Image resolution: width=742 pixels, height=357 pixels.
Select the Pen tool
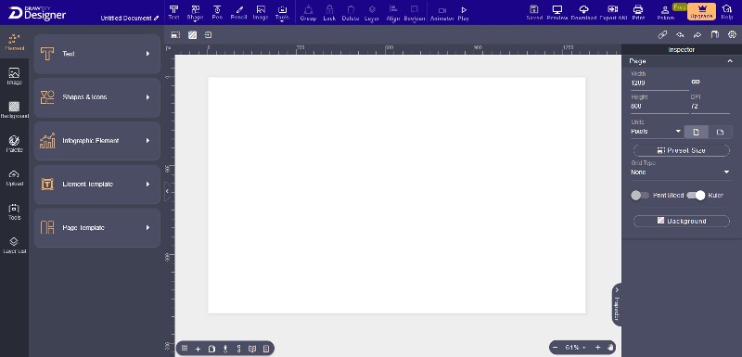[217, 12]
